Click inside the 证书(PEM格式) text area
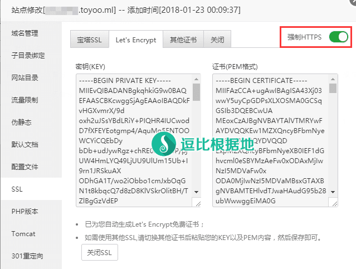Screen dimensions: 356x269 (270, 139)
